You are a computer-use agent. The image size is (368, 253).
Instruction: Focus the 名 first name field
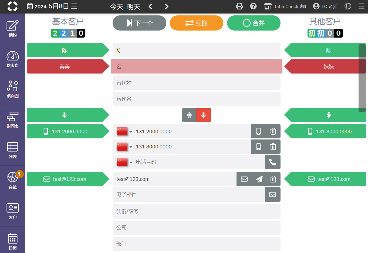point(197,66)
